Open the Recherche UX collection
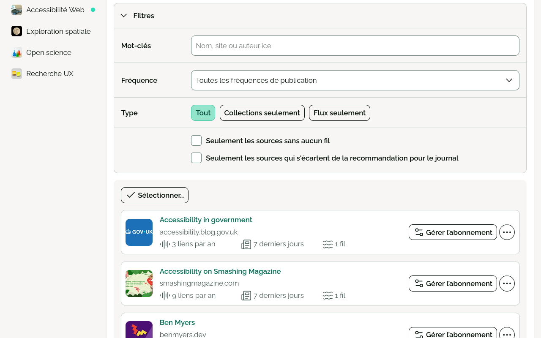Viewport: 541px width, 338px height. pos(50,74)
